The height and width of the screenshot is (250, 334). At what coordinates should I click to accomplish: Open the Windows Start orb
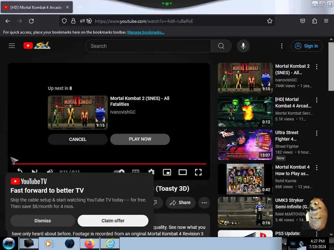coord(9,243)
